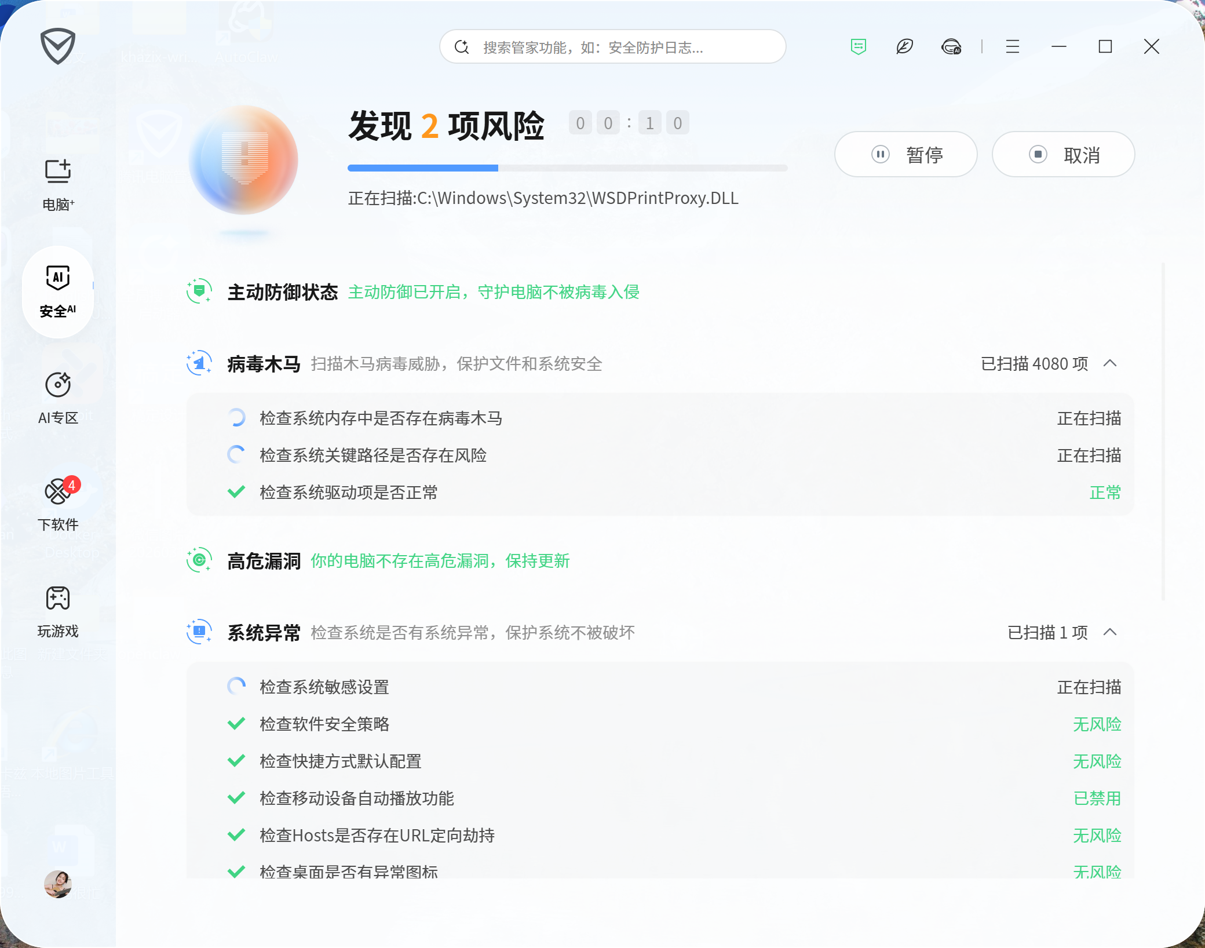Click the search box for manager functions
The image size is (1205, 948).
click(x=614, y=46)
